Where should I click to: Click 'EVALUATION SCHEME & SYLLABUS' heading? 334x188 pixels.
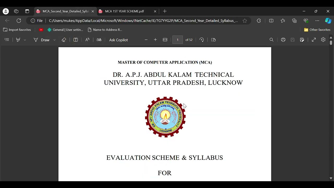pyautogui.click(x=165, y=158)
